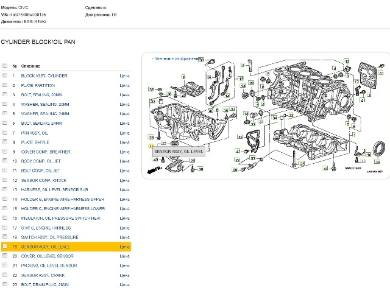Viewport: 390px width, 288px height.
Task: Tick checkbox for SWITCH ASSY., OIL PRESSURE
Action: (x=5, y=237)
